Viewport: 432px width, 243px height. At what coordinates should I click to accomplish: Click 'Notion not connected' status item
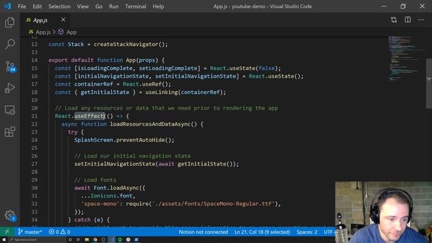[203, 232]
